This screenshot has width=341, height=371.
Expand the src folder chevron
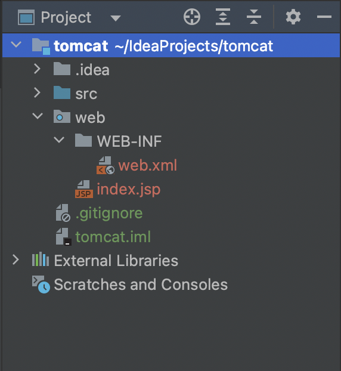click(x=37, y=92)
